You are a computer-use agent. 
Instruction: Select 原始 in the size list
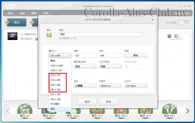60,61
